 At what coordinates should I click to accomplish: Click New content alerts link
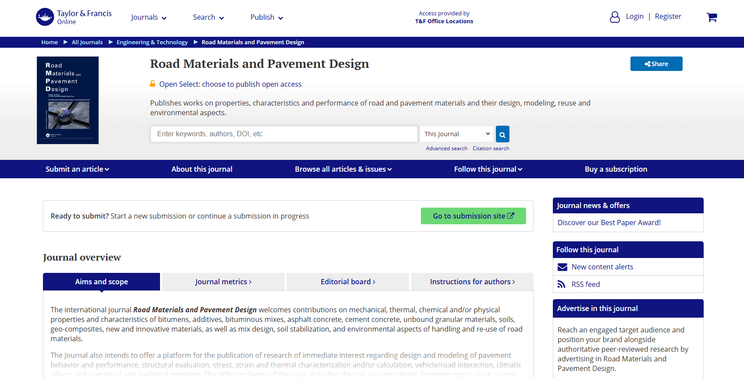(602, 267)
